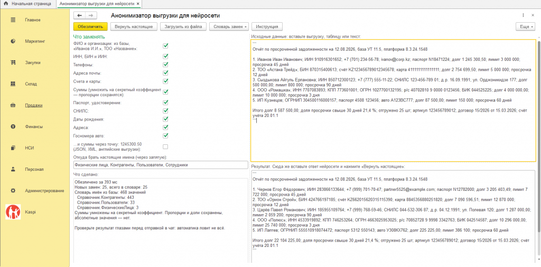Open the Главное section icon

coord(13,20)
